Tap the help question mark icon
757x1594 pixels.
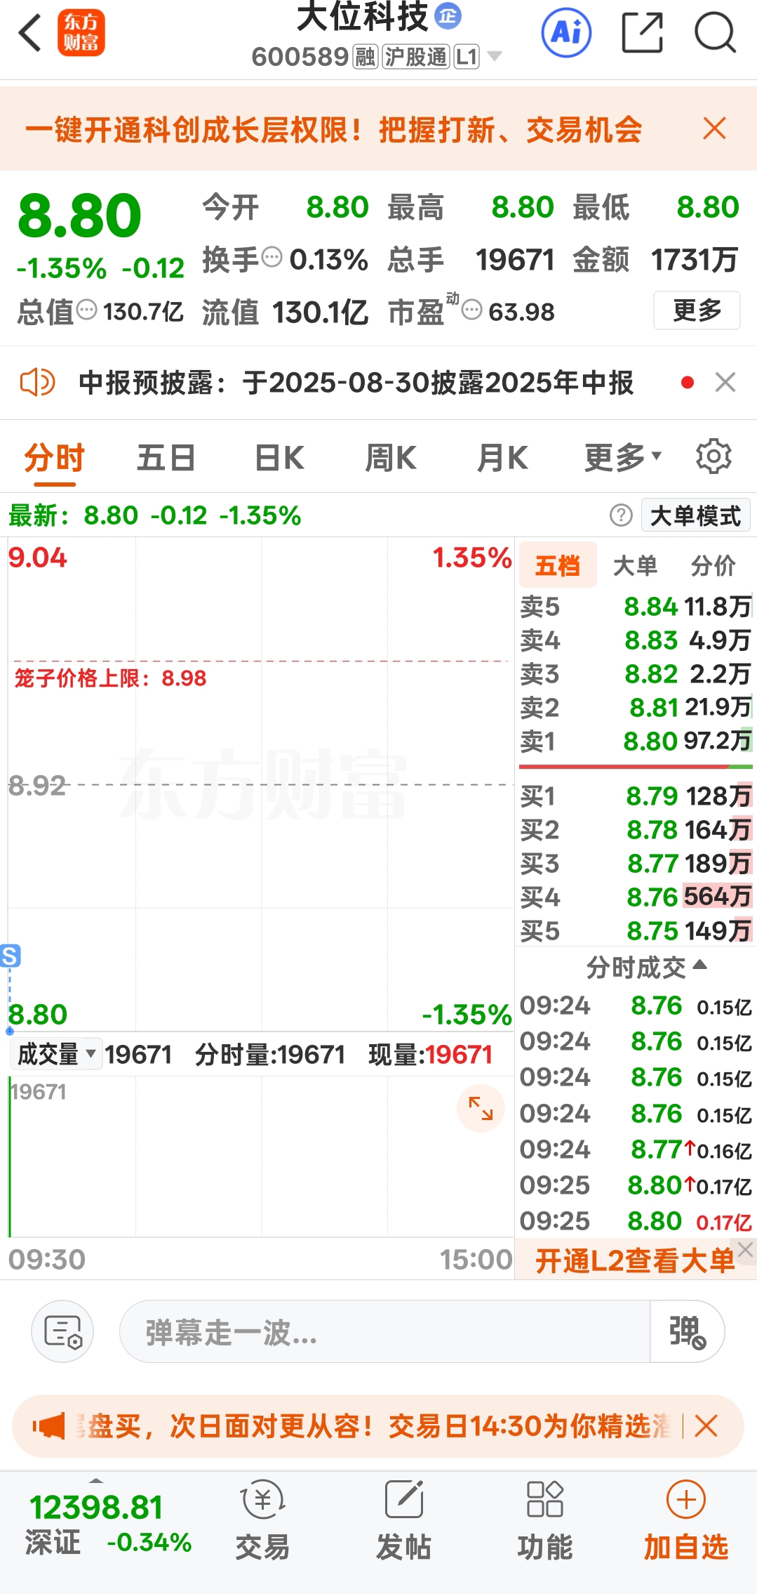(x=621, y=515)
